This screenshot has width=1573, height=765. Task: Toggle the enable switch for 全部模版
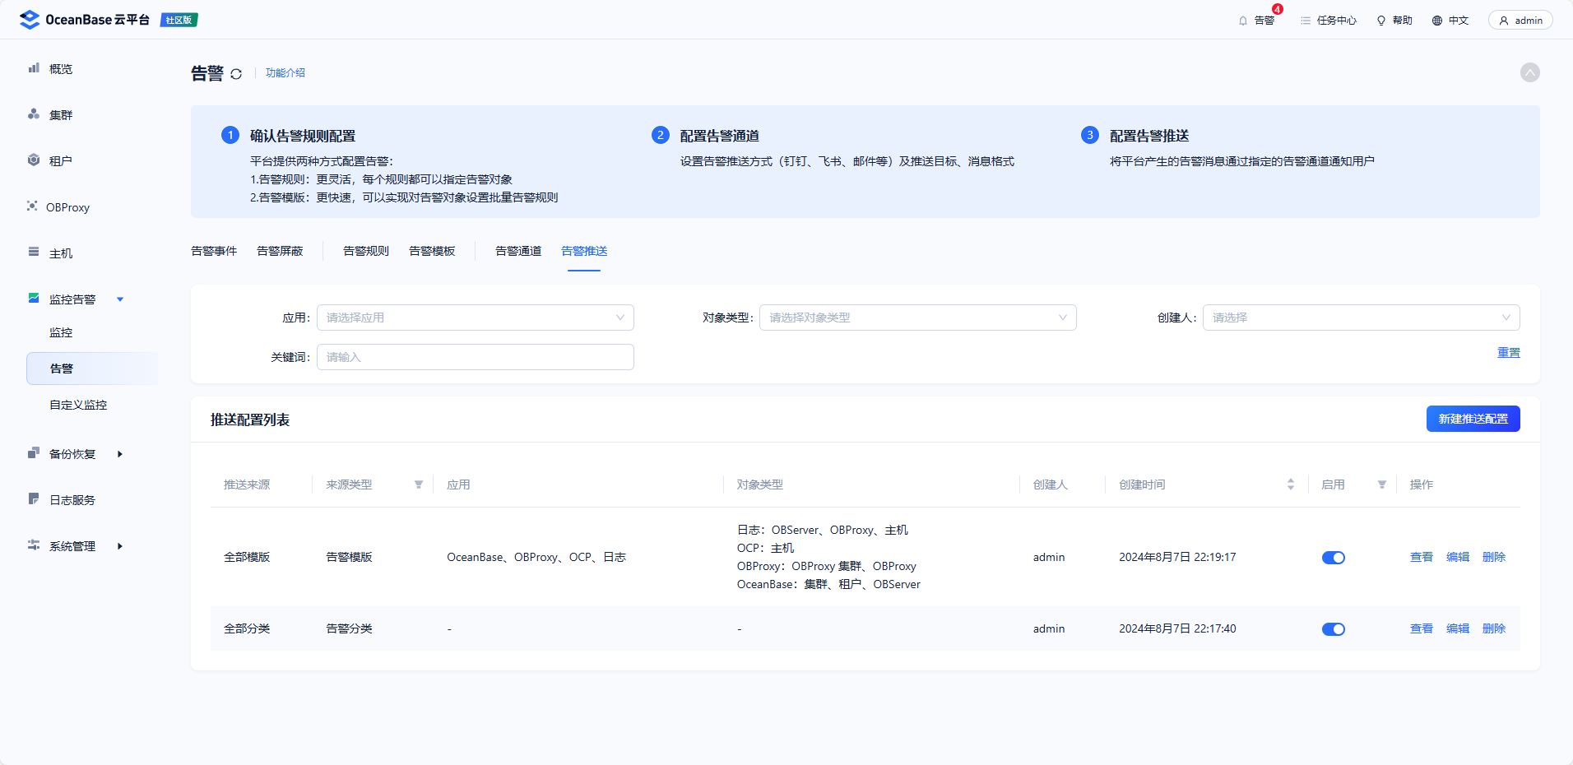pyautogui.click(x=1334, y=558)
